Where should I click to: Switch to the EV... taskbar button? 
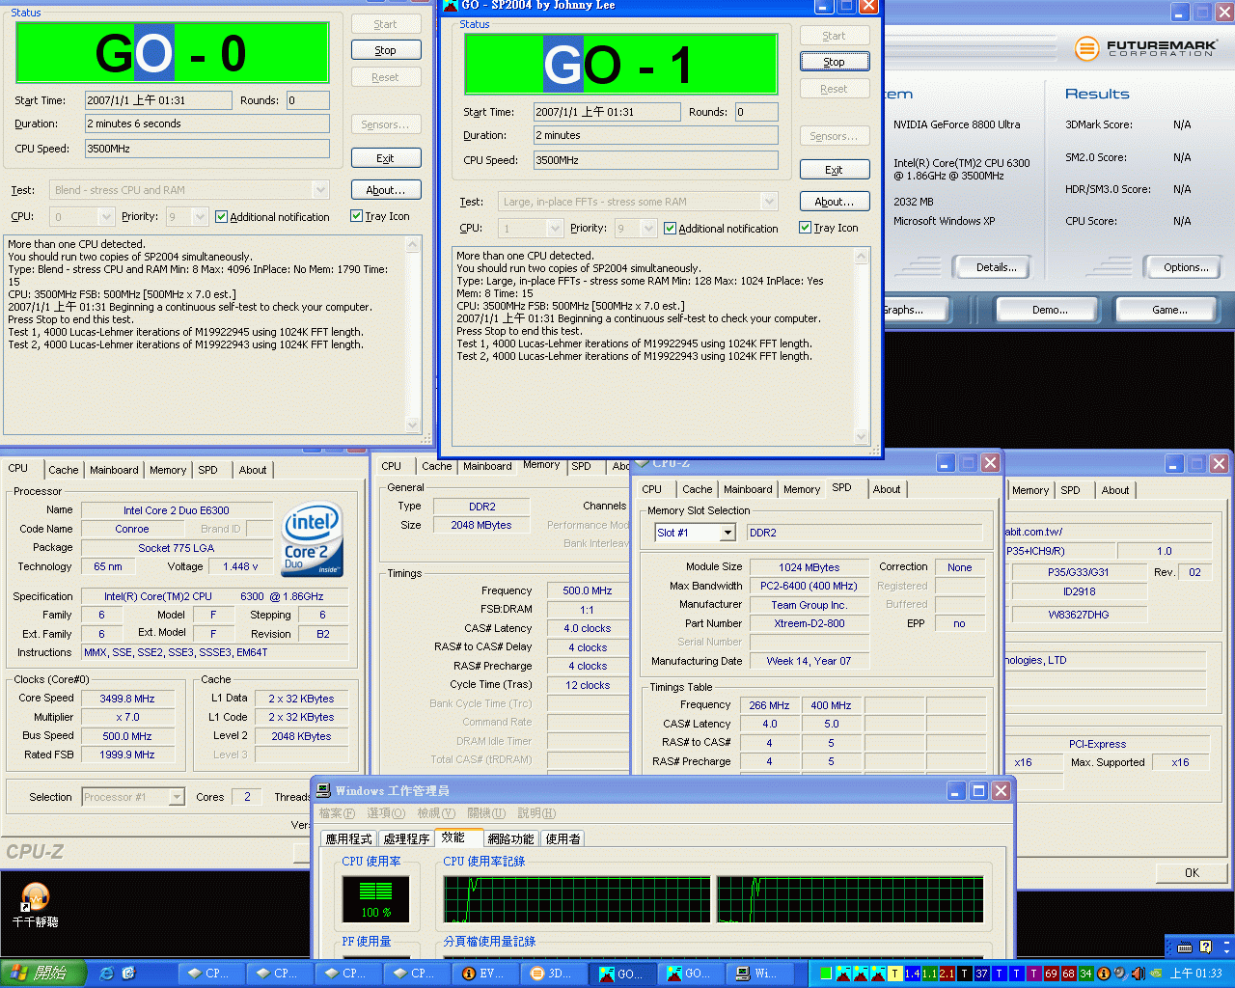click(485, 973)
